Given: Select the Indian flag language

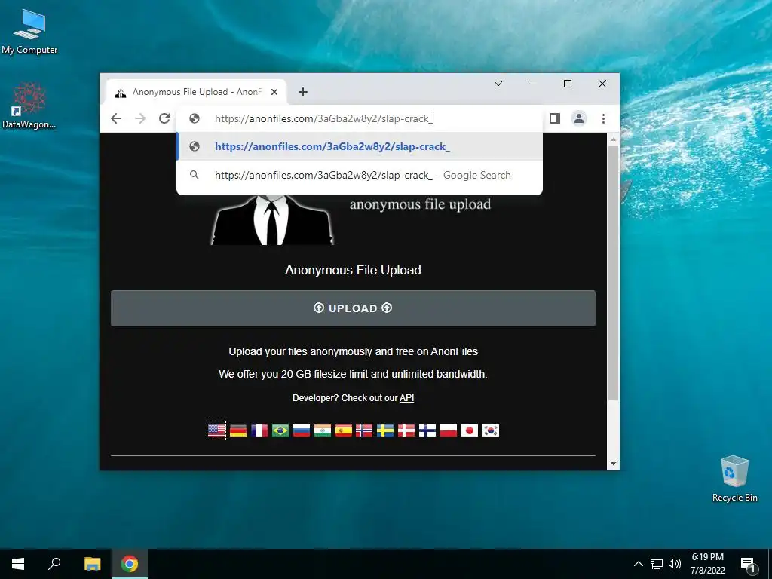Looking at the screenshot, I should coord(323,430).
